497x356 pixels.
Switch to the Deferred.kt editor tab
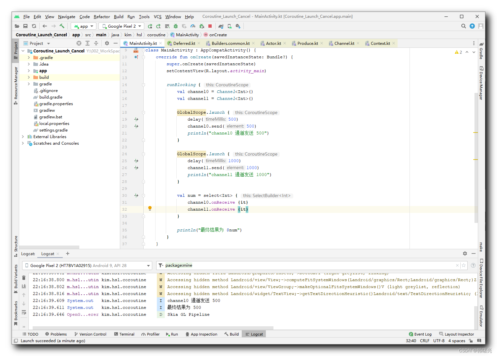[184, 43]
